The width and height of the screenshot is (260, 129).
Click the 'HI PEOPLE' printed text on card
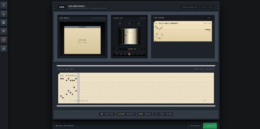[69, 76]
